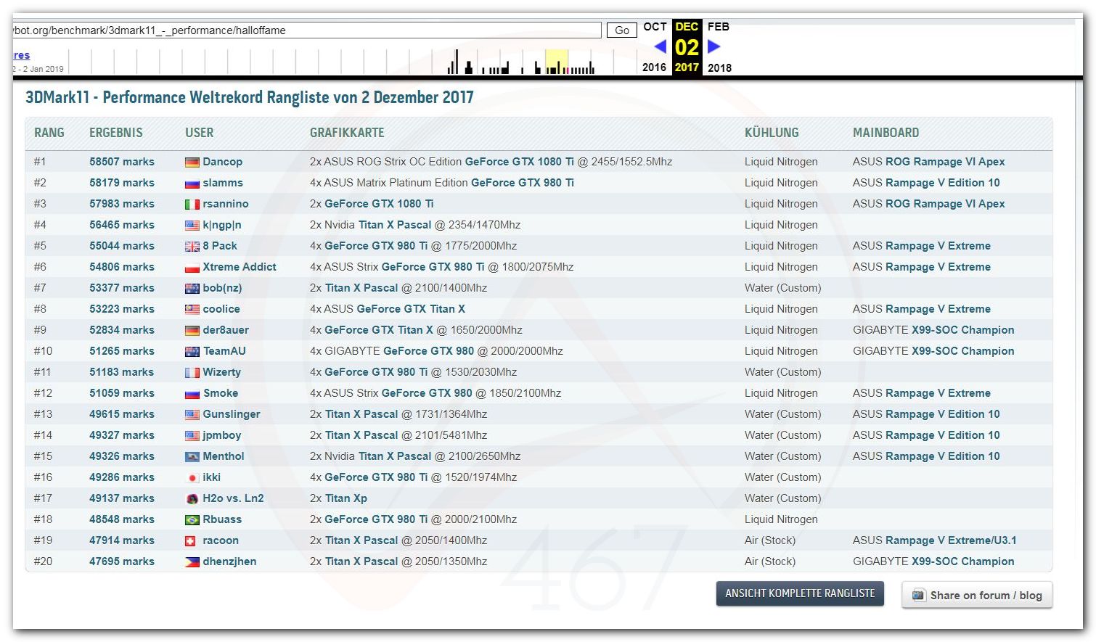The image size is (1096, 642).
Task: Open user profile link Xtreme Addict
Action: 240,267
